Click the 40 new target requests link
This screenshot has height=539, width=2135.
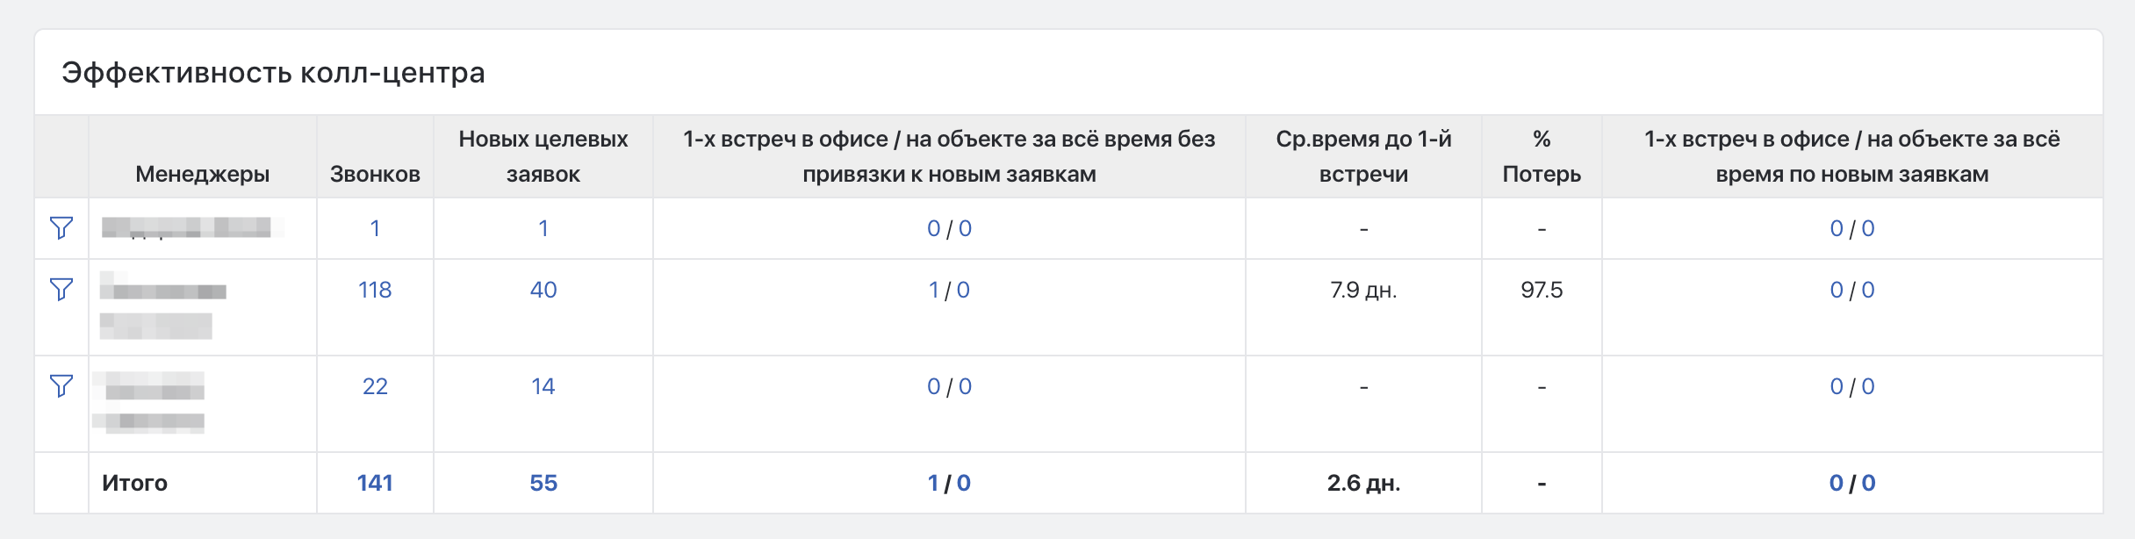[x=543, y=290]
